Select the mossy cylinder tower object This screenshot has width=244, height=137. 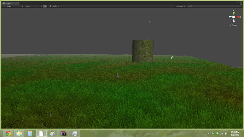click(143, 51)
